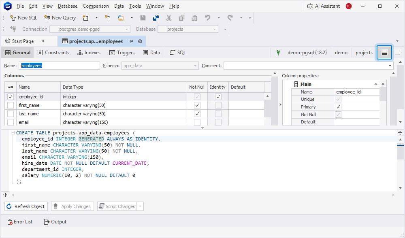Open the Connection dropdown
Image resolution: width=405 pixels, height=238 pixels.
126,30
